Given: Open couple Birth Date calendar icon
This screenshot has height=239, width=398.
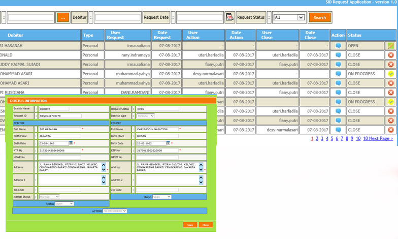Looking at the screenshot, I should pos(169,143).
